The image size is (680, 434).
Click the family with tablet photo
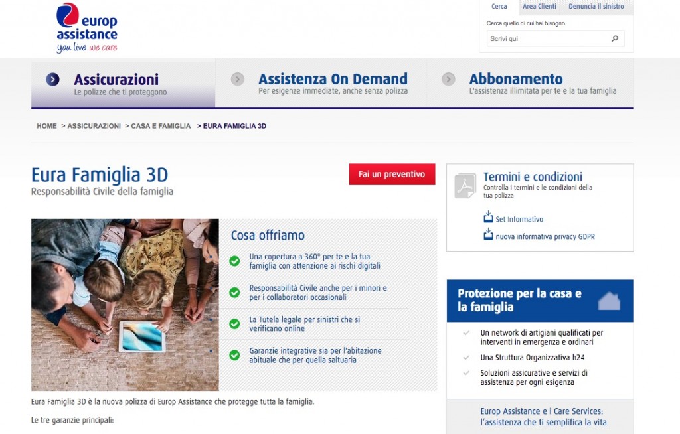coord(125,305)
